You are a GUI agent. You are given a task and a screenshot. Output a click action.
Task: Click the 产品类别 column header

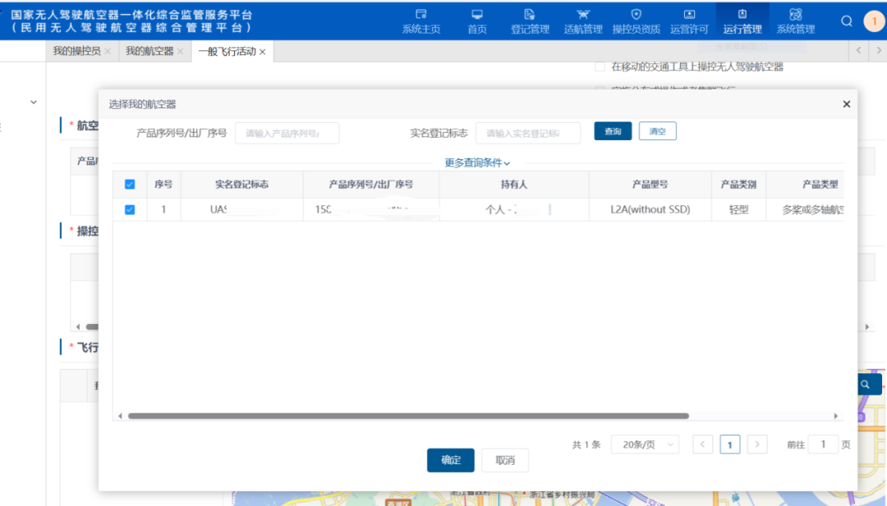point(738,184)
